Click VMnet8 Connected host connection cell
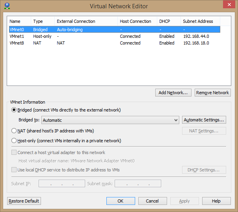This screenshot has height=212, width=238. pyautogui.click(x=130, y=43)
